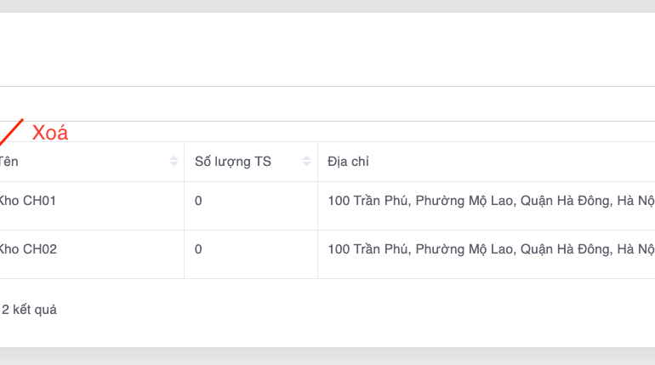The image size is (655, 365).
Task: Click the quantity 0 cell for Kho CH01
Action: (x=199, y=202)
